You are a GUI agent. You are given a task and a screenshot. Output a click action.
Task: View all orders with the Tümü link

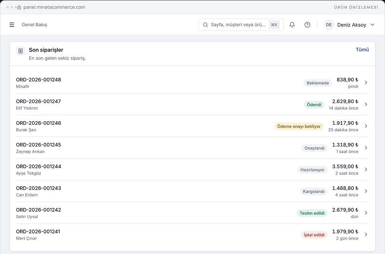362,50
